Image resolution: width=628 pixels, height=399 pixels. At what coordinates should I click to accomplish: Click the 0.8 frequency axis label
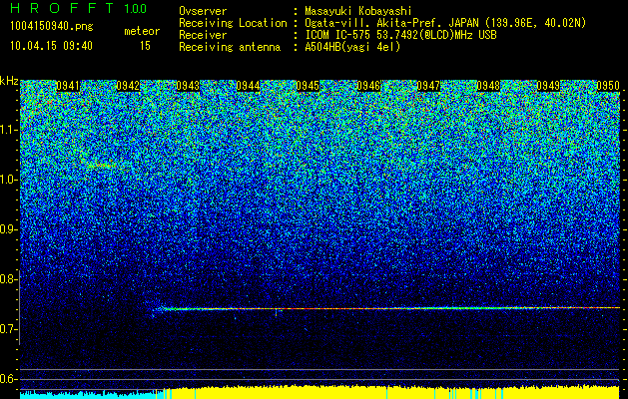coord(8,279)
